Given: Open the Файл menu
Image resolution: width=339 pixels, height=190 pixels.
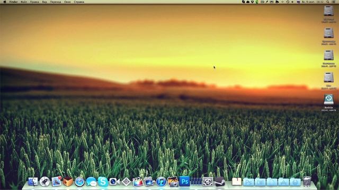Looking at the screenshot, I should click(x=24, y=2).
